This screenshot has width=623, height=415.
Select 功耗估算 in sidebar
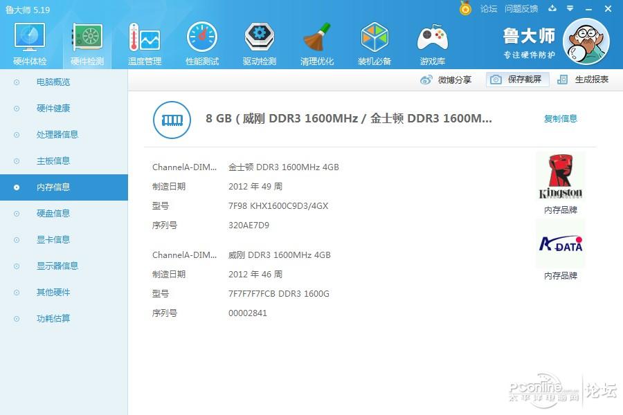click(64, 318)
